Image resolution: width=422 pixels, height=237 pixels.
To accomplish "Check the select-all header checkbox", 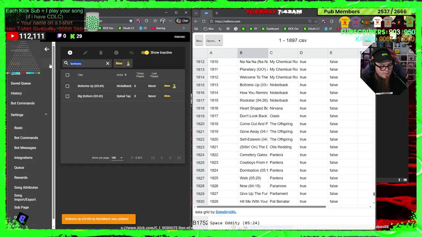I will [67, 75].
